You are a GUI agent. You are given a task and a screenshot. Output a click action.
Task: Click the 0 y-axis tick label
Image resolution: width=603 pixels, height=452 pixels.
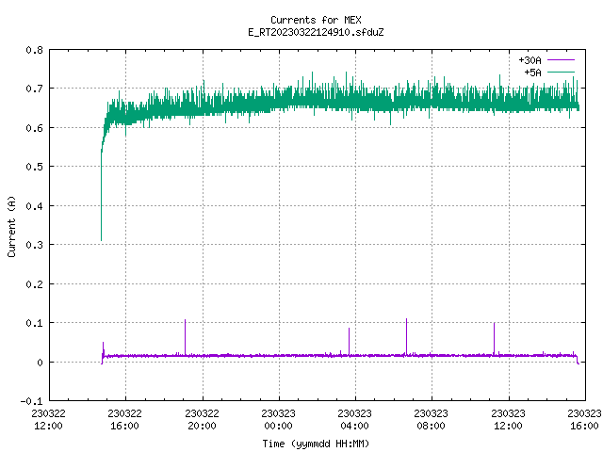pos(40,362)
